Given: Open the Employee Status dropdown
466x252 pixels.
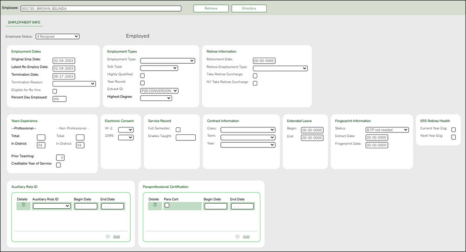Looking at the screenshot, I should click(57, 36).
